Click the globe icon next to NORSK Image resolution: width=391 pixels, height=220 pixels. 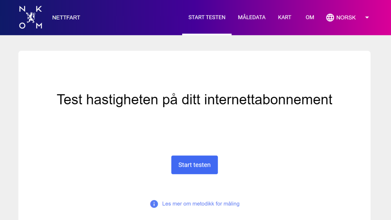click(330, 17)
